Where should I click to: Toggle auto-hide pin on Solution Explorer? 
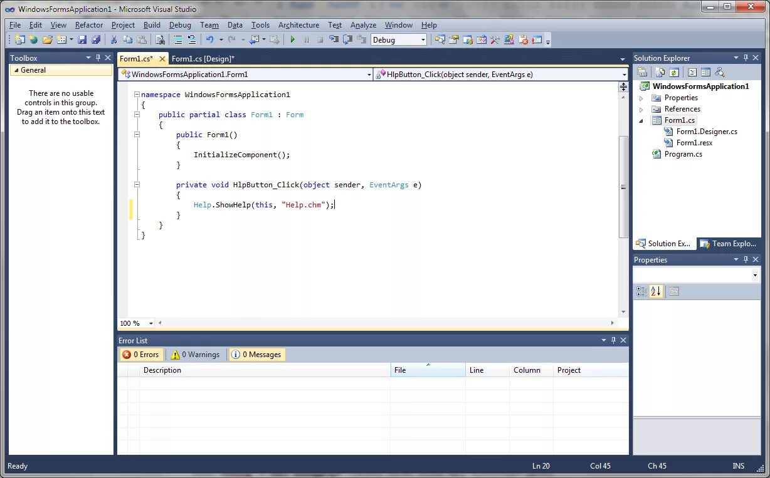[746, 58]
